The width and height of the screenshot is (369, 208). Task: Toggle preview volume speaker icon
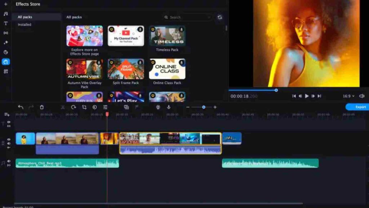point(362,96)
